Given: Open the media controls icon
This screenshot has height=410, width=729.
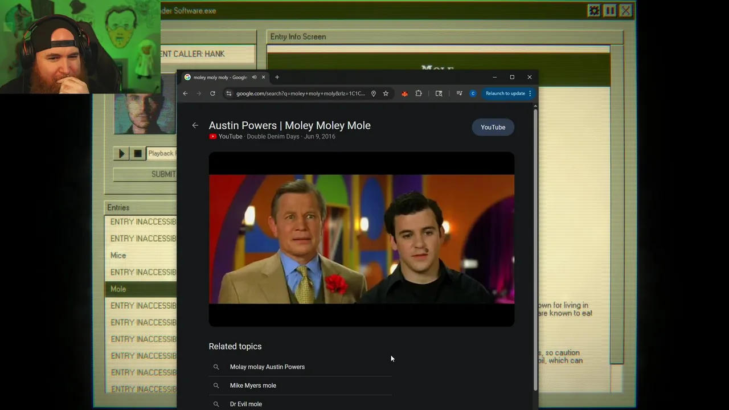Looking at the screenshot, I should [459, 93].
